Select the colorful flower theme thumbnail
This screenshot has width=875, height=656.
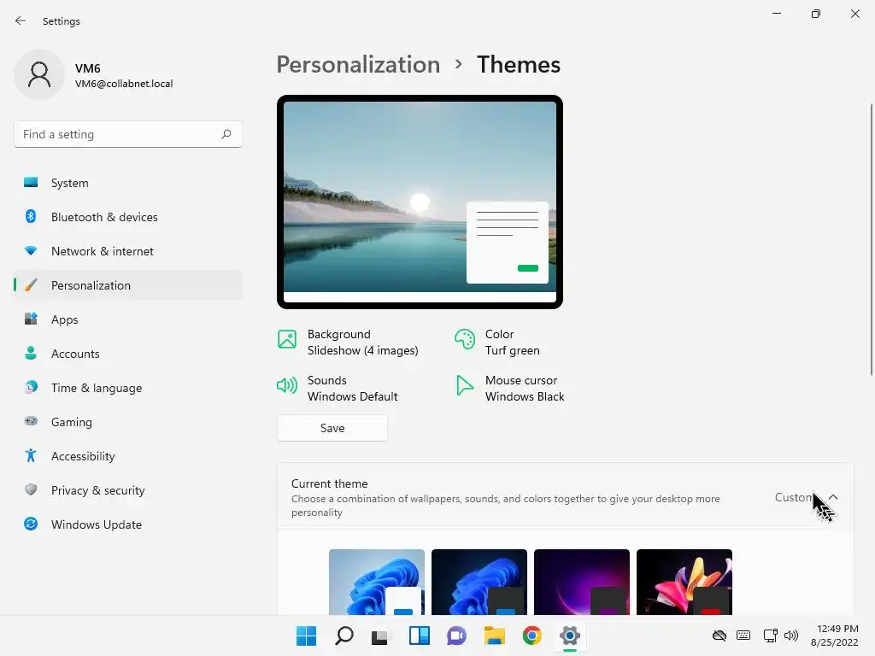684,582
